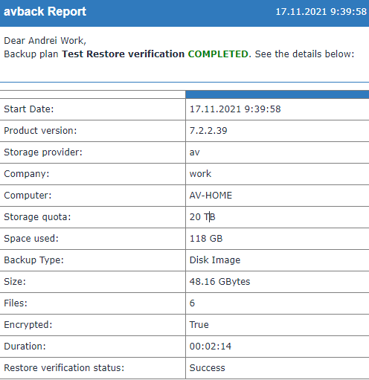
Task: Click the Storage provider value av
Action: tap(194, 152)
